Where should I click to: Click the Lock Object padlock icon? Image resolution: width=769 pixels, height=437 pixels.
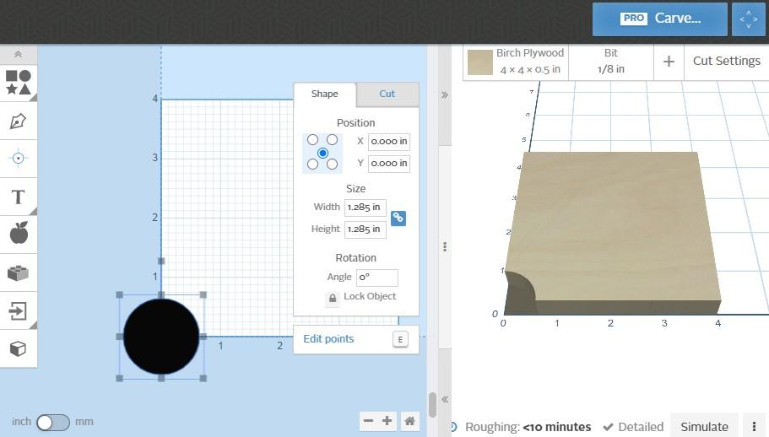332,298
